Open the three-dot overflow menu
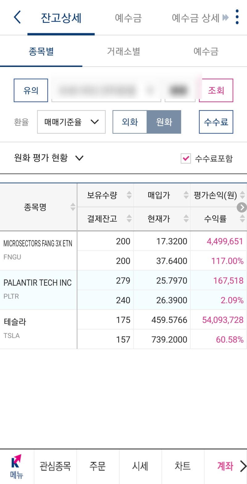247x484 pixels. point(237,18)
